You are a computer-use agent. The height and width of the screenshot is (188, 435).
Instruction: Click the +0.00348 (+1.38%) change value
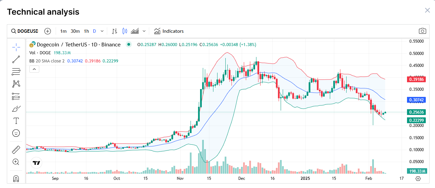(238, 44)
